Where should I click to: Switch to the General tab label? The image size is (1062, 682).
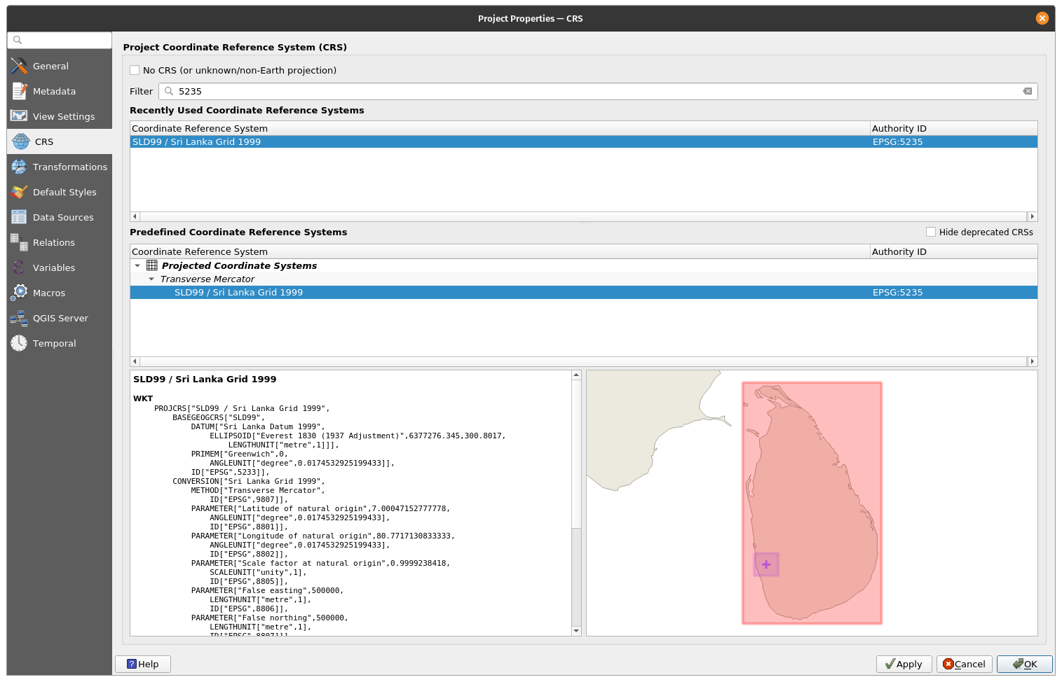(x=50, y=66)
